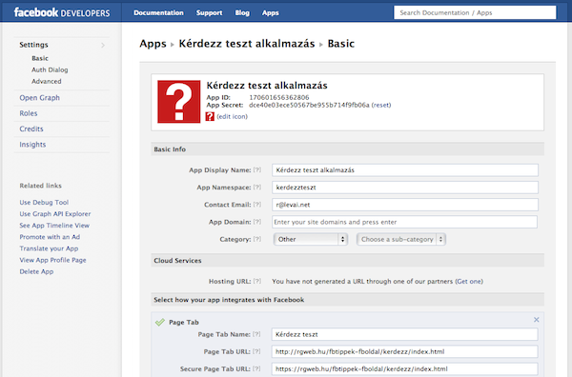This screenshot has height=377, width=572.
Task: Click help [?] next to Hosting URL
Action: pyautogui.click(x=257, y=281)
